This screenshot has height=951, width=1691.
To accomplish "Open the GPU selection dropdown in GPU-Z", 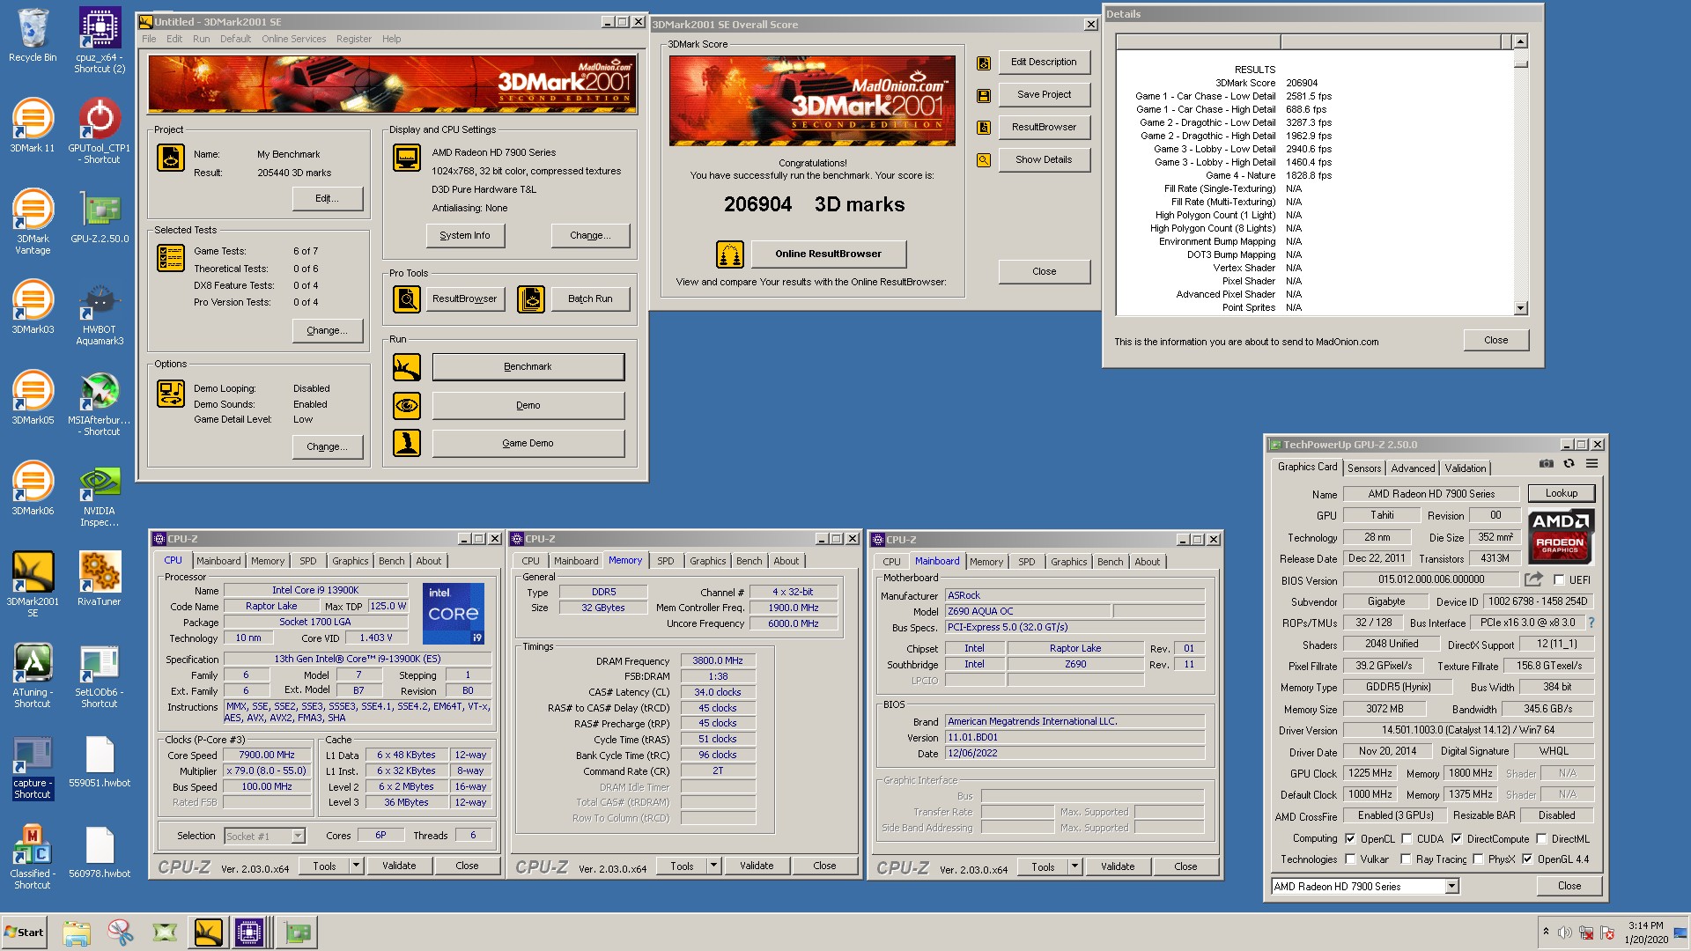I will click(1451, 887).
